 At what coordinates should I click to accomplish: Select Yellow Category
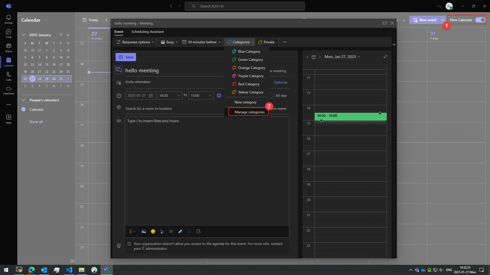[x=248, y=92]
